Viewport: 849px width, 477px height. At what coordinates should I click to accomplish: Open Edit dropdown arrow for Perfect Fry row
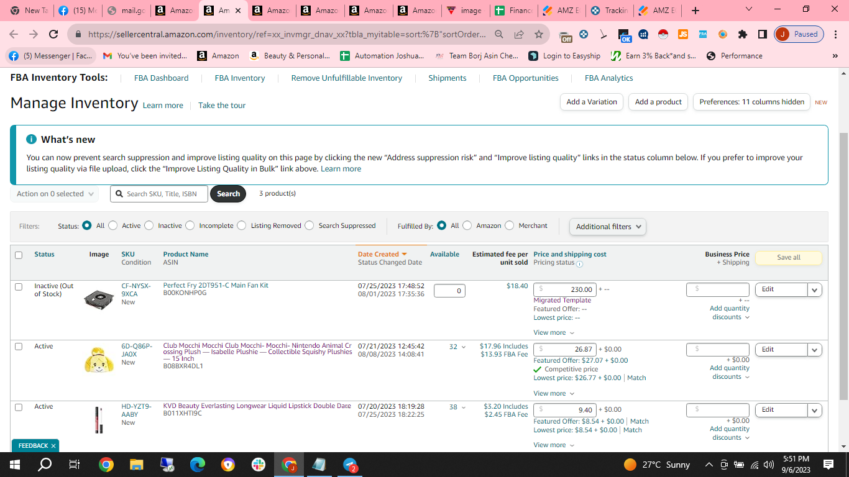pyautogui.click(x=815, y=289)
